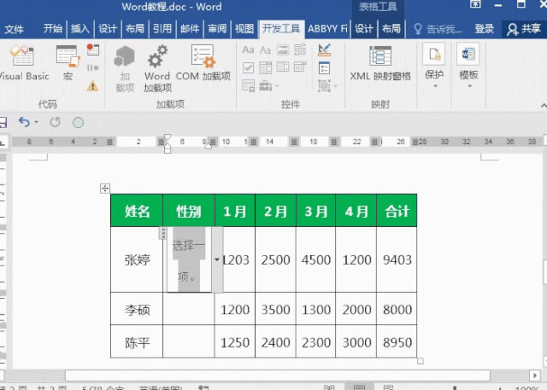Screen dimensions: 547x390
Task: Click the cell containing 李硕
Action: click(x=137, y=309)
